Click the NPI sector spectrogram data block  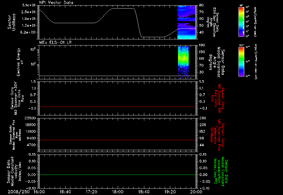187,23
